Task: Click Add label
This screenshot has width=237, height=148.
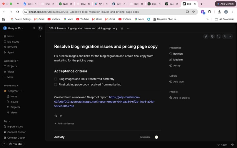Action: (x=177, y=82)
